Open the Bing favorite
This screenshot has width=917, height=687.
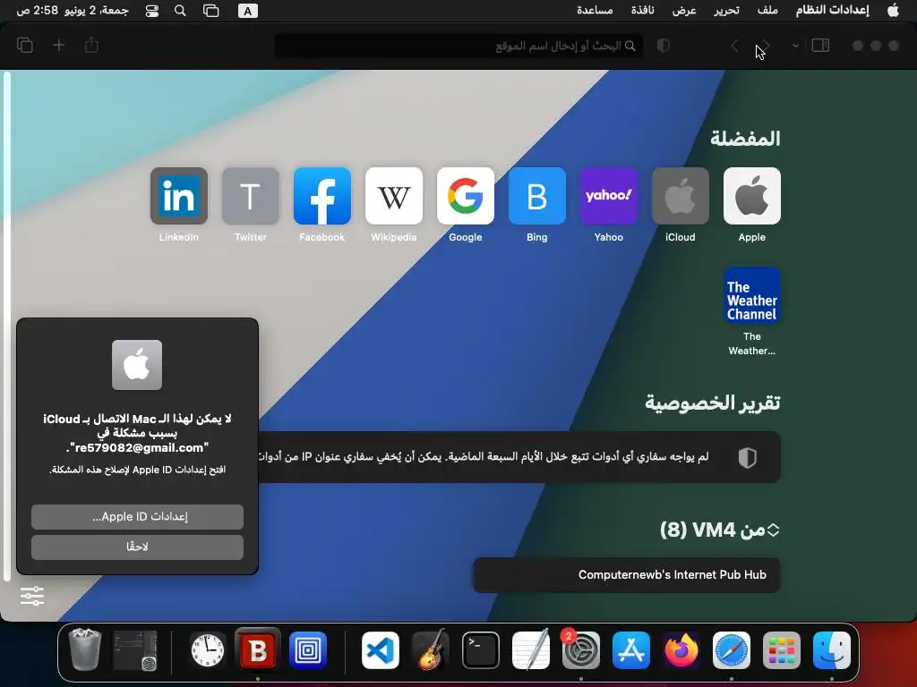click(x=537, y=196)
